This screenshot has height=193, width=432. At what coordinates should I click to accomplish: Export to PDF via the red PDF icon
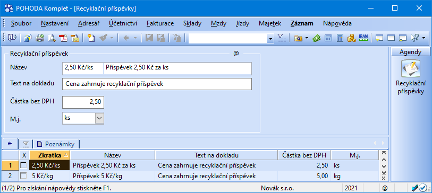pos(64,38)
